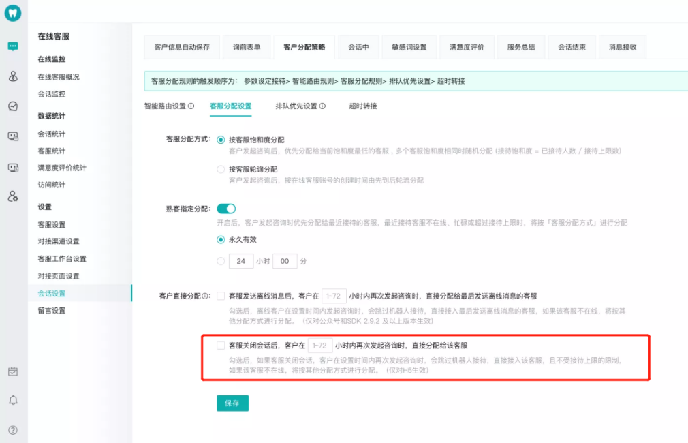The image size is (688, 443).
Task: Open 访问统计 in sidebar
Action: pyautogui.click(x=52, y=185)
